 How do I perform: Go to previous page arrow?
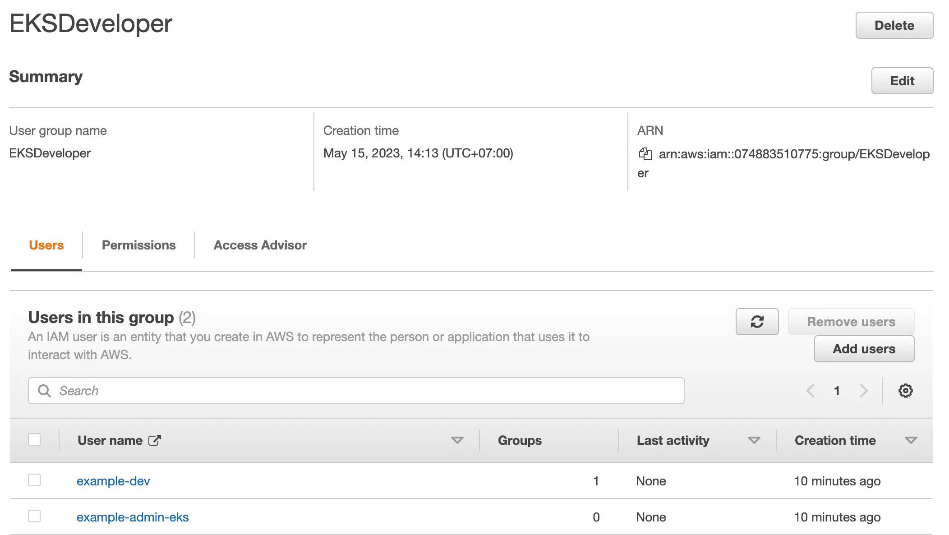[x=811, y=391]
